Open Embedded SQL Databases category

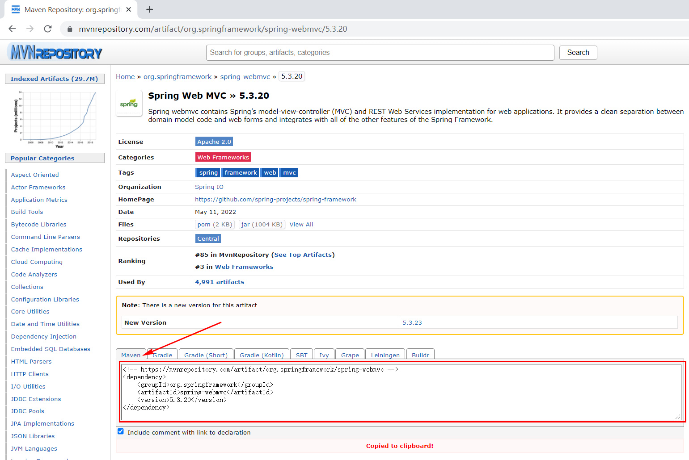[51, 349]
